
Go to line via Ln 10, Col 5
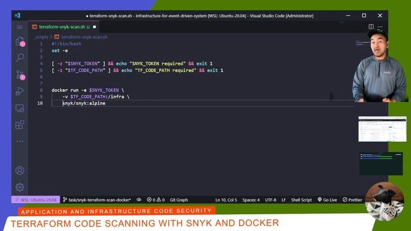click(x=226, y=200)
